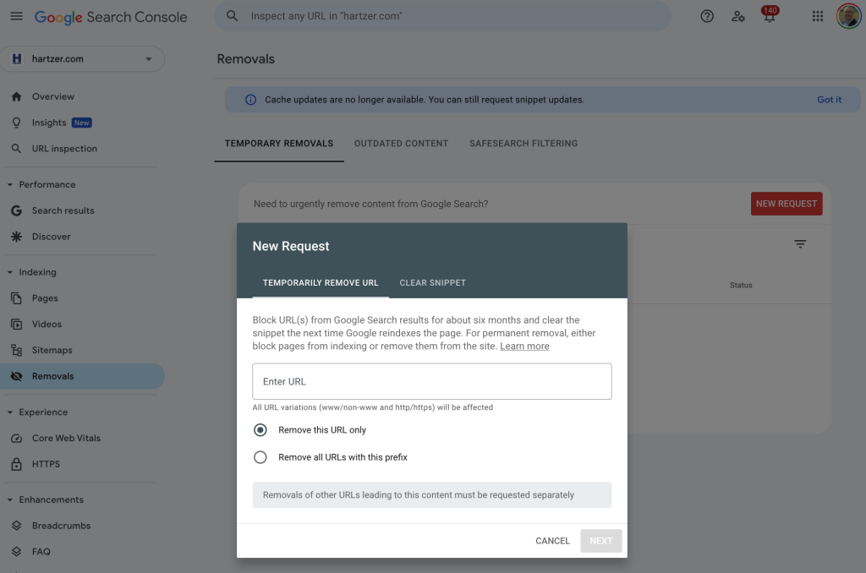Focus the Inspect any URL search box
Image resolution: width=866 pixels, height=573 pixels.
(443, 16)
